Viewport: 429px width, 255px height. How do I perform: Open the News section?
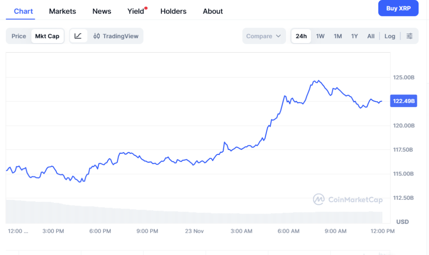[101, 11]
